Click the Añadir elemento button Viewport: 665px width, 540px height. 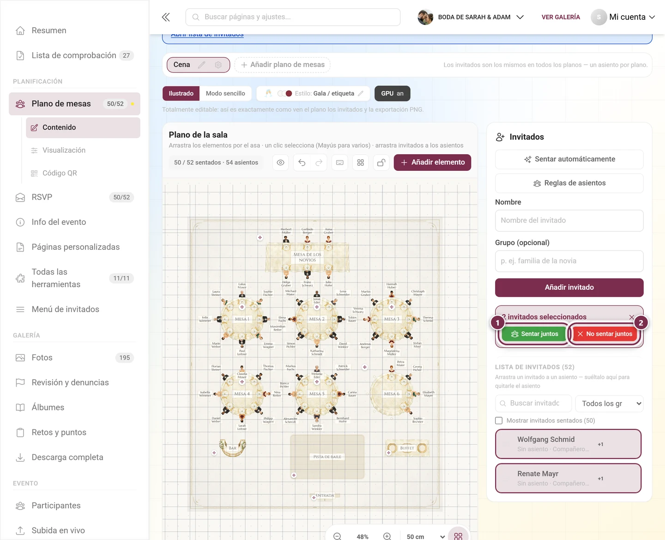tap(432, 162)
